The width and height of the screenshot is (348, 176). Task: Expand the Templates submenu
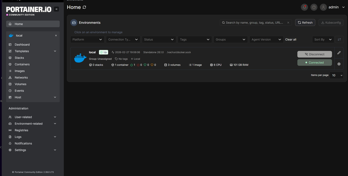pyautogui.click(x=55, y=51)
